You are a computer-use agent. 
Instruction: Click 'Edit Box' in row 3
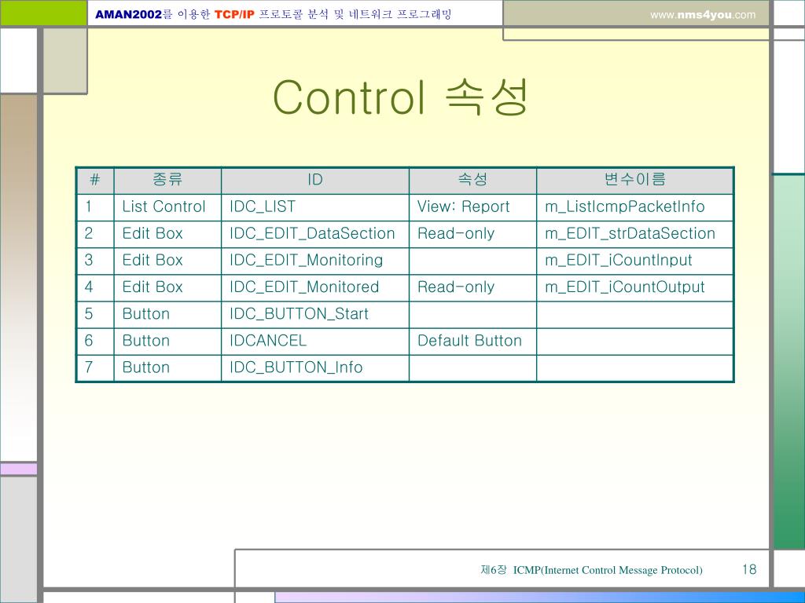167,260
